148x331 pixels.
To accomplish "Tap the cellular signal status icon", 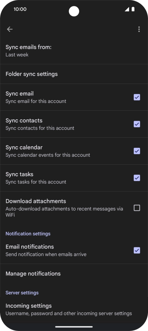I will tap(127, 9).
